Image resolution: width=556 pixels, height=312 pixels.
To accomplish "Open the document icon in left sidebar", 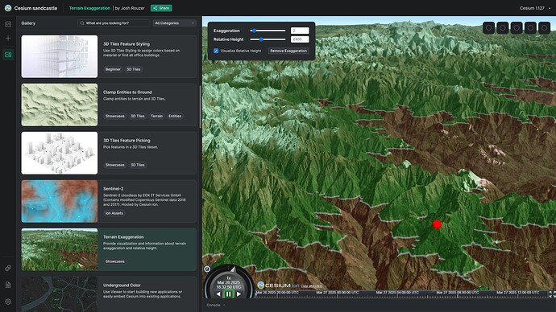I will click(x=8, y=285).
